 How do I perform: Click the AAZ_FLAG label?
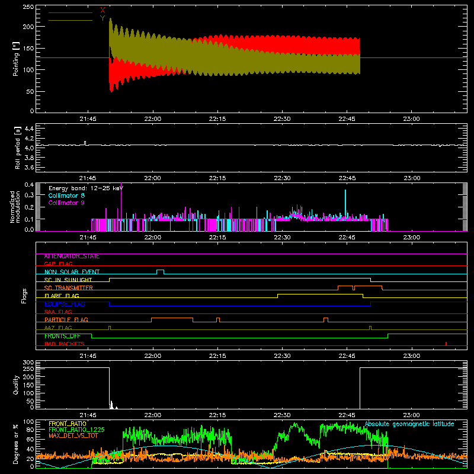(58, 328)
